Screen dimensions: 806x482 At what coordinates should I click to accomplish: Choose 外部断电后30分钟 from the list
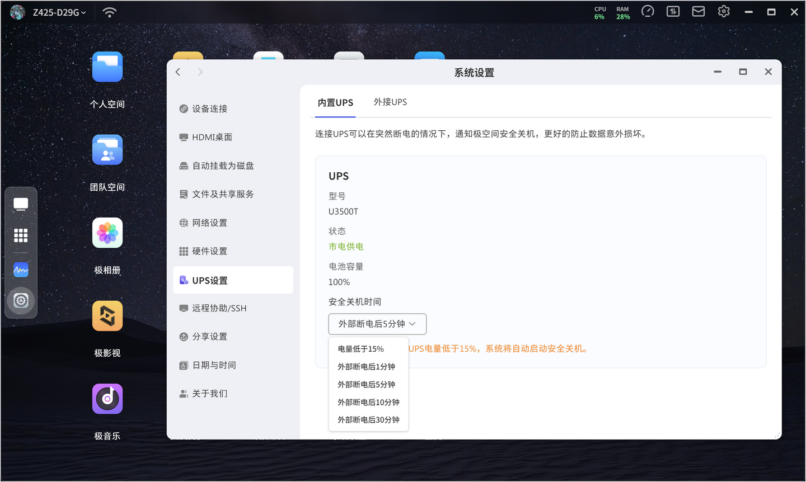pos(368,420)
